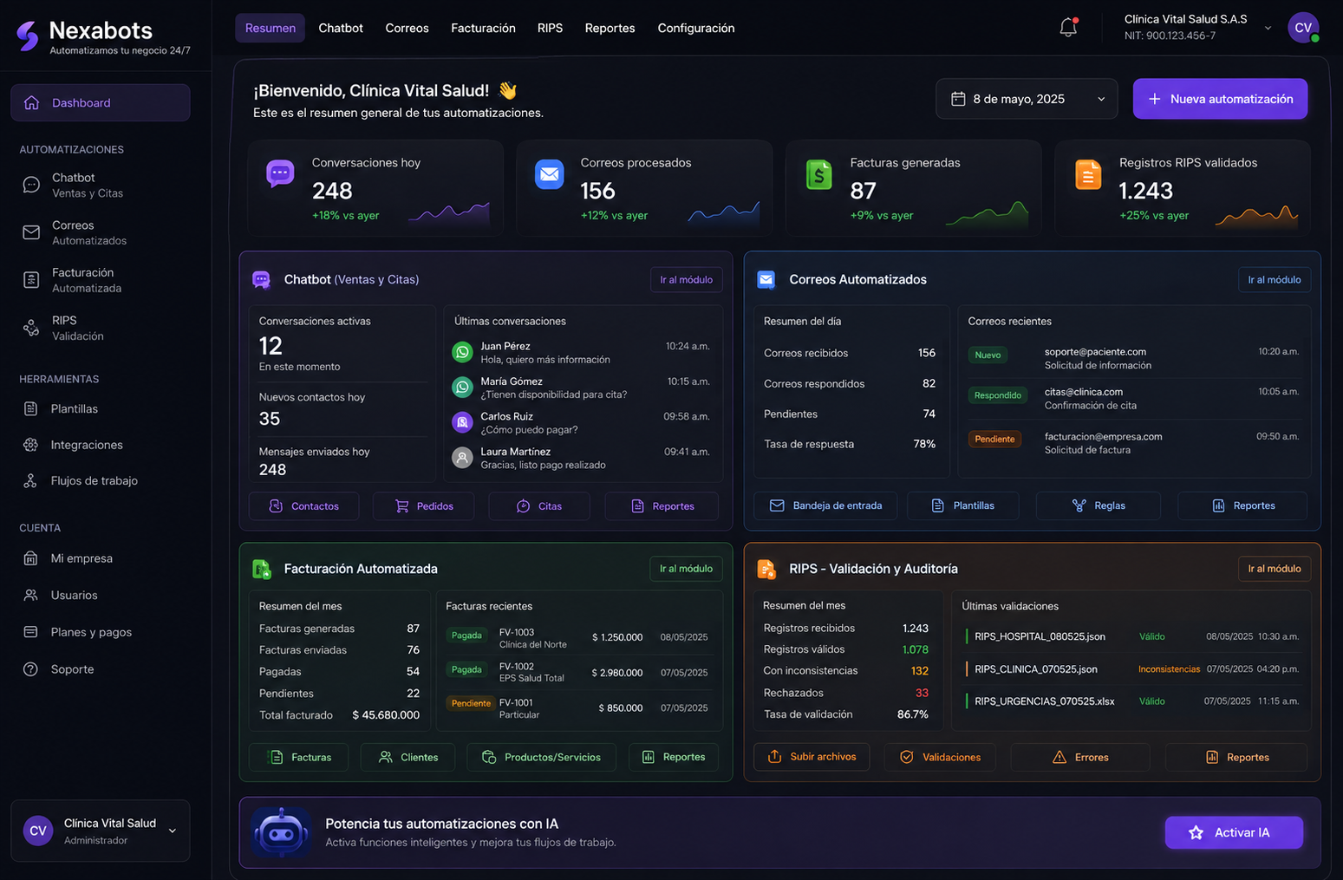Click the Nueva automatización button
Image resolution: width=1343 pixels, height=880 pixels.
1220,99
